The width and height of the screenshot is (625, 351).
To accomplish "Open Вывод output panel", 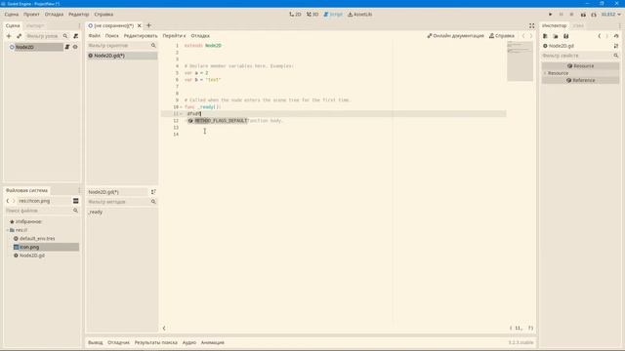I will 96,342.
